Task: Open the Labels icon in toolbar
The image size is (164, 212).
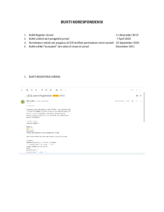Action: pos(61,90)
